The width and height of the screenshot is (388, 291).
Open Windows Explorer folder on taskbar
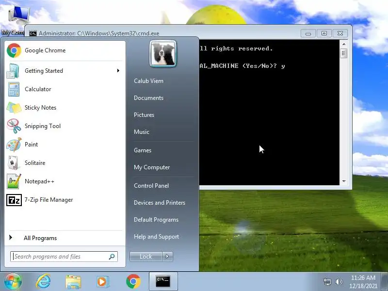[73, 282]
